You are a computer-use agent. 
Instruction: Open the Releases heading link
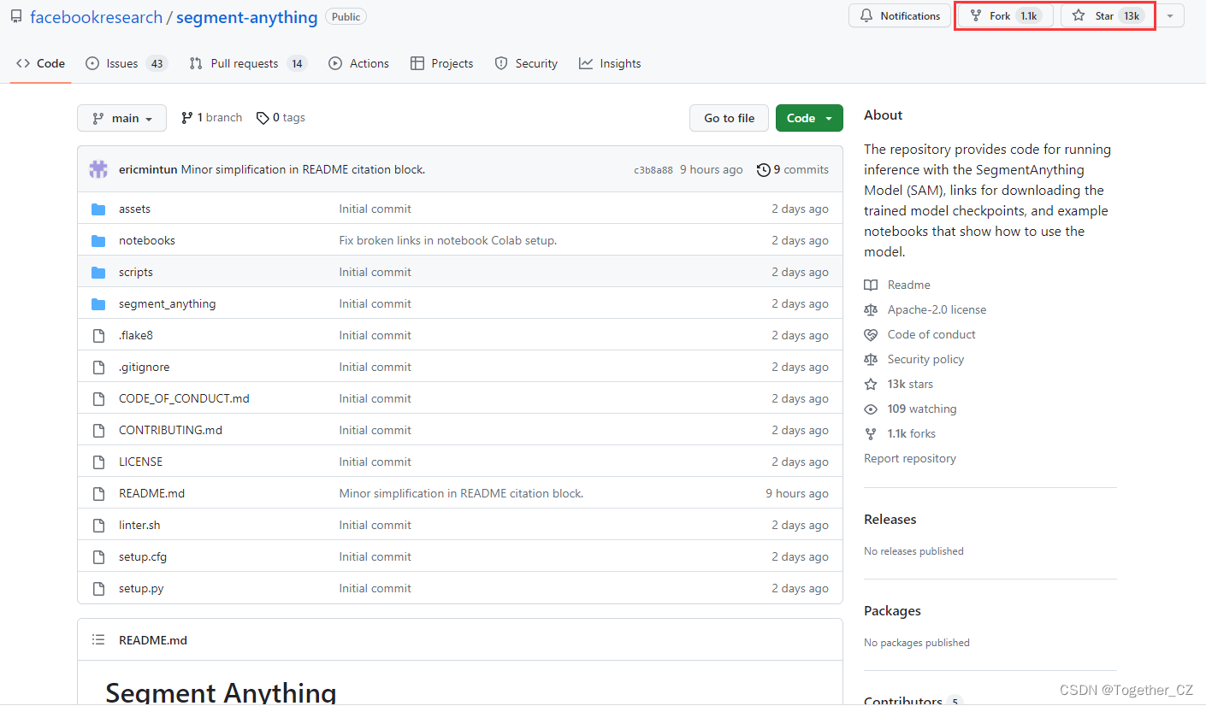[x=890, y=519]
